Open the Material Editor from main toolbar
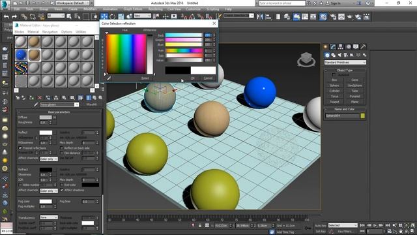This screenshot has height=235, width=417. tap(323, 16)
